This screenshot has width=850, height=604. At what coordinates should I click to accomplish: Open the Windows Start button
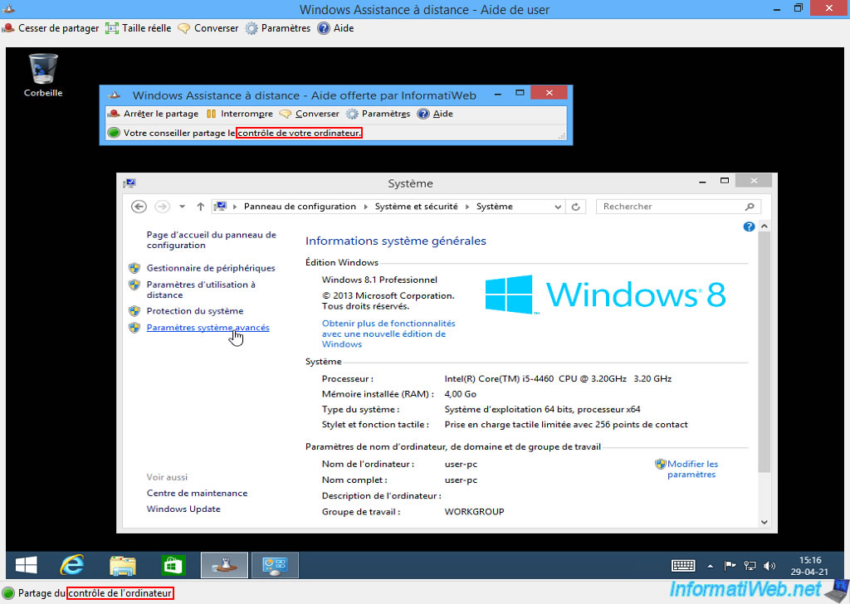[26, 566]
